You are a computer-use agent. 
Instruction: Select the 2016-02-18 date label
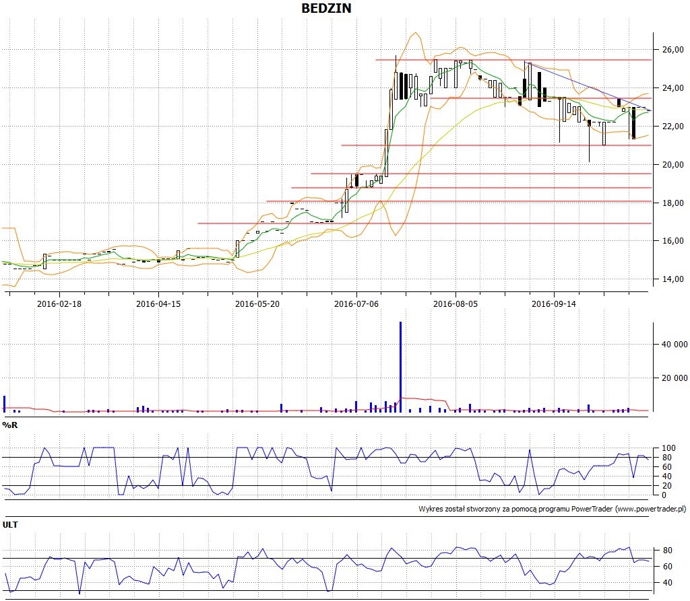59,304
